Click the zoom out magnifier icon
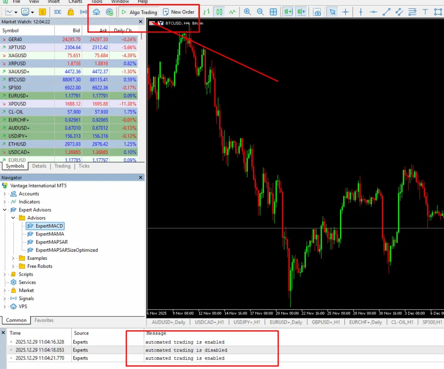444x369 pixels. click(x=260, y=12)
